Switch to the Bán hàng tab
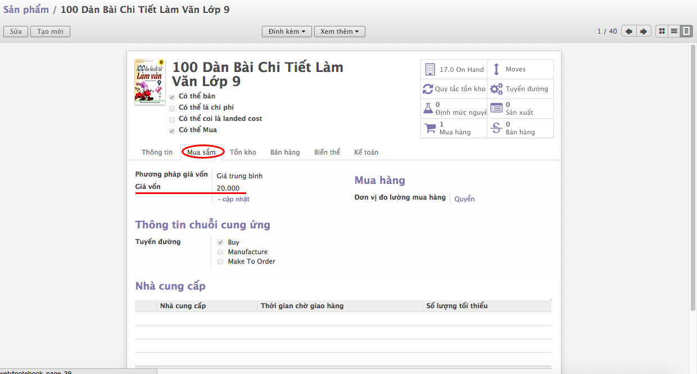This screenshot has width=697, height=374. (x=285, y=152)
